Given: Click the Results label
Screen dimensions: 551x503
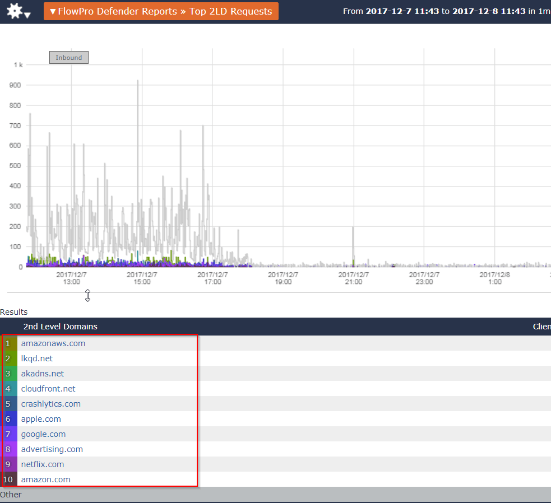Looking at the screenshot, I should 13,312.
